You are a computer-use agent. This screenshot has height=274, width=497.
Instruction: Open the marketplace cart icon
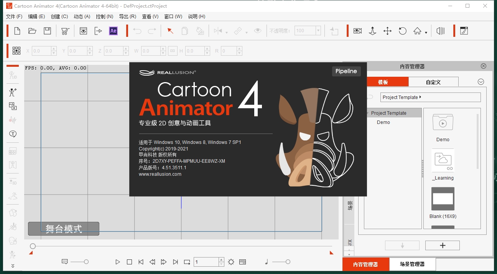65,31
